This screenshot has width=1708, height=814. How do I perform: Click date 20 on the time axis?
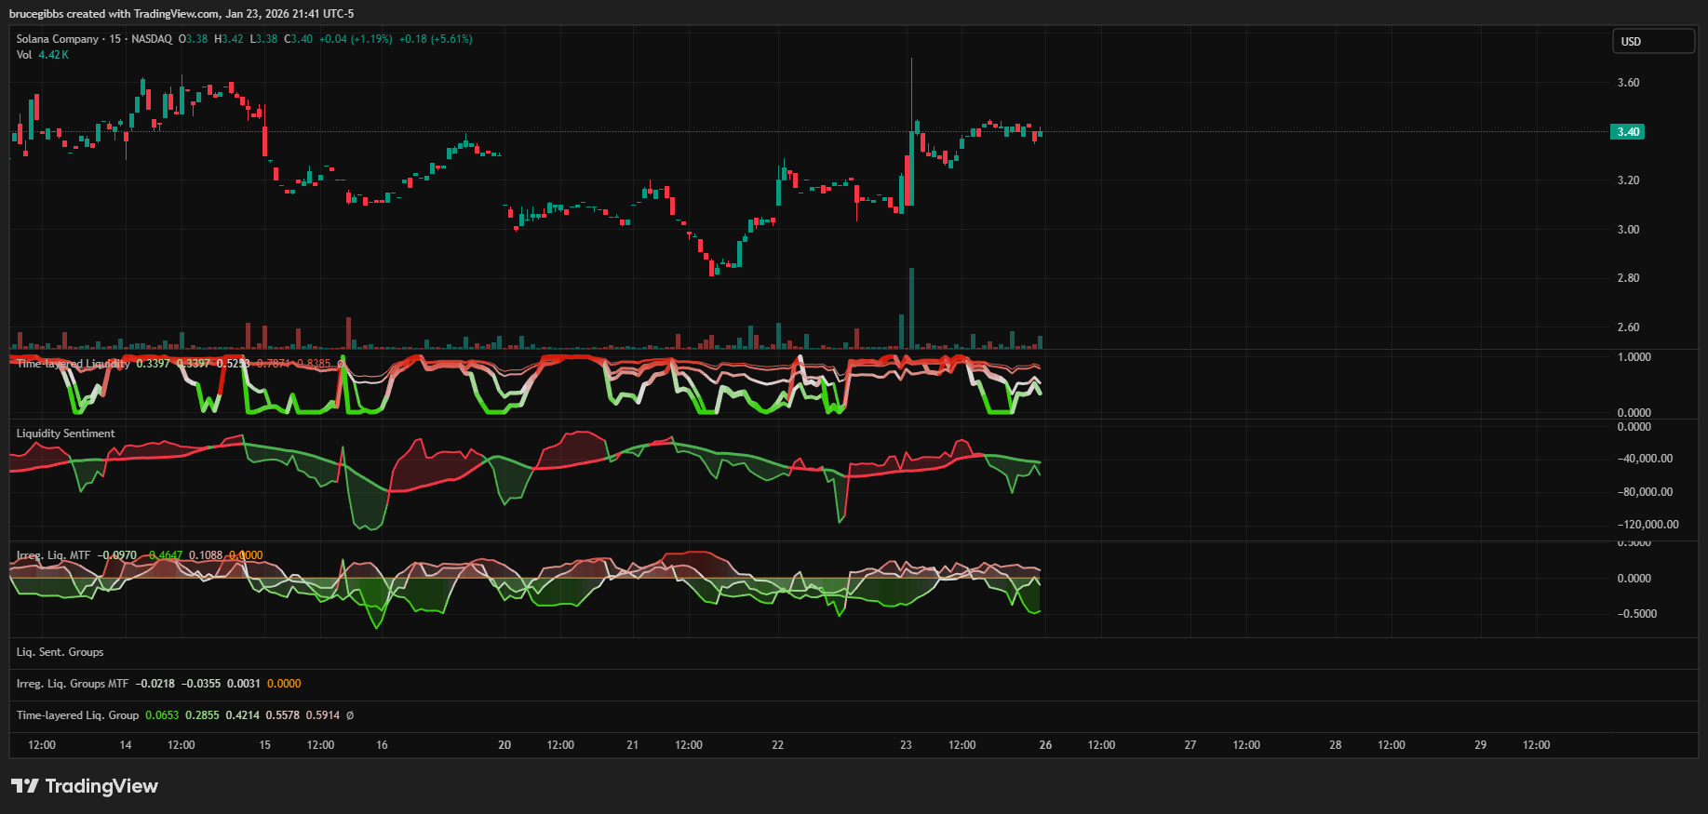[x=504, y=745]
